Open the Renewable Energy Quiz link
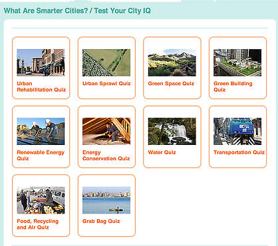This screenshot has height=246, width=278. tap(41, 156)
